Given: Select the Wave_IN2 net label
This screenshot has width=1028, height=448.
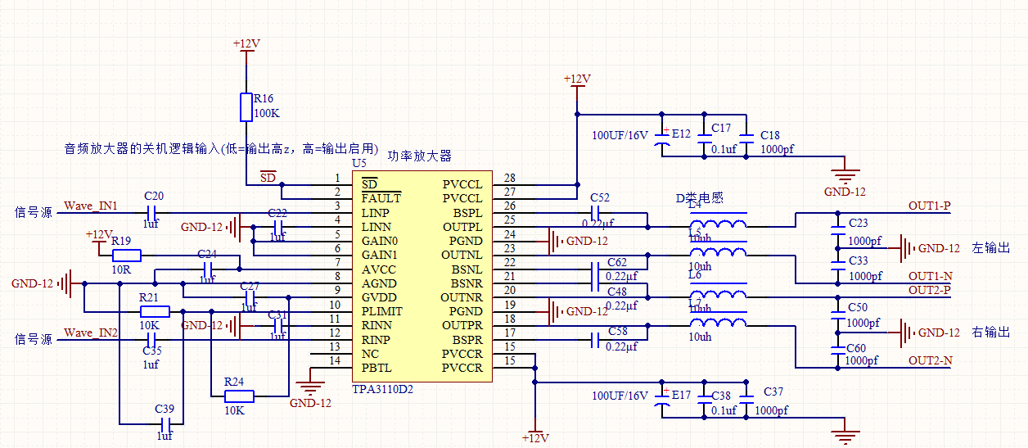Looking at the screenshot, I should pyautogui.click(x=91, y=333).
